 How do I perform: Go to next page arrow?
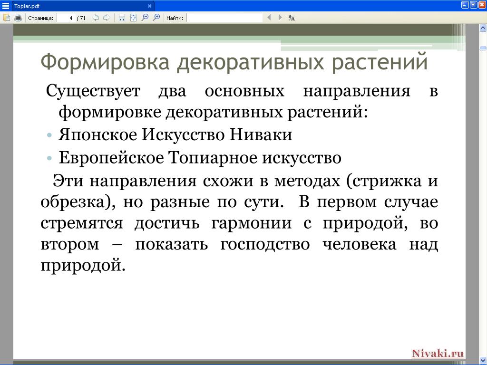(107, 18)
